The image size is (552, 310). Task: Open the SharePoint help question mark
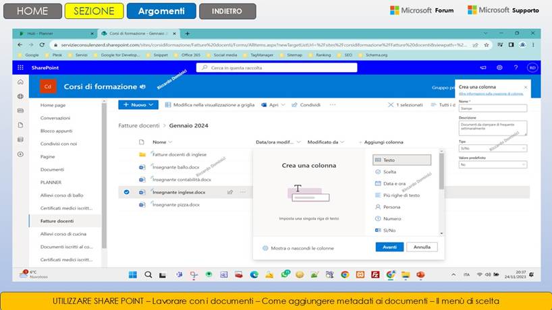point(516,67)
